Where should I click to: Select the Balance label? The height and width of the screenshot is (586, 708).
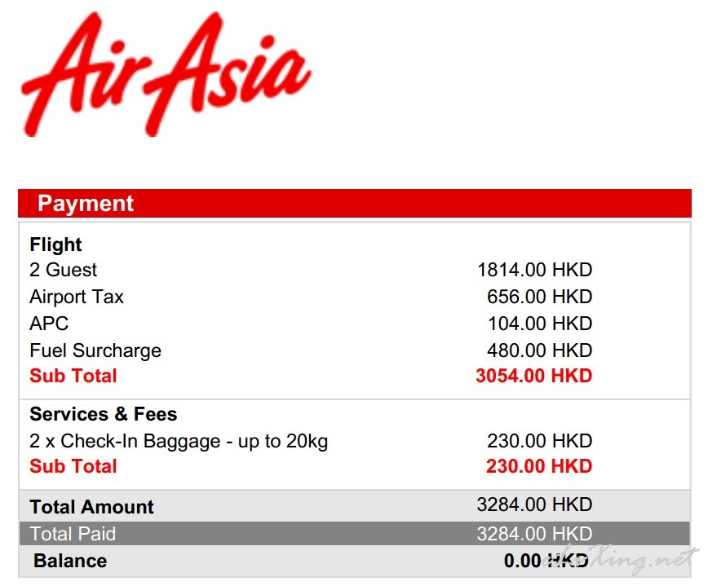pos(70,561)
